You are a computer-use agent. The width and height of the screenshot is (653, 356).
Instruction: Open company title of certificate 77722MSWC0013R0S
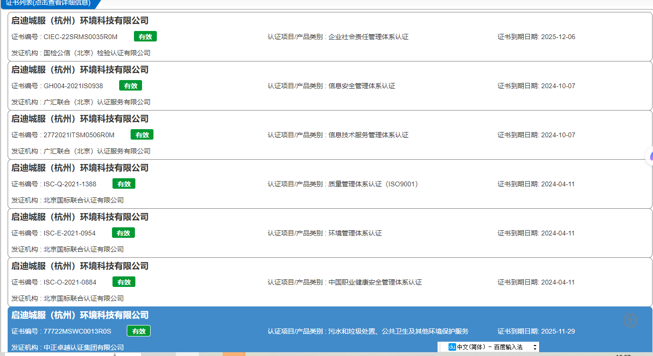80,315
